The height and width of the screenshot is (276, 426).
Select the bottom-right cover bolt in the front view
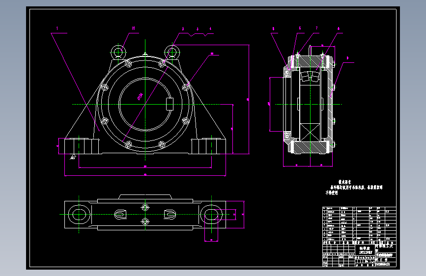162,144
